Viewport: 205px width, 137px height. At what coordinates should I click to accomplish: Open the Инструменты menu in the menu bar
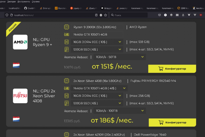tap(24, 1)
